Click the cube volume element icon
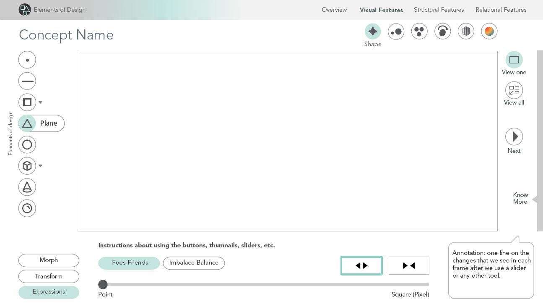This screenshot has height=307, width=543. (27, 166)
